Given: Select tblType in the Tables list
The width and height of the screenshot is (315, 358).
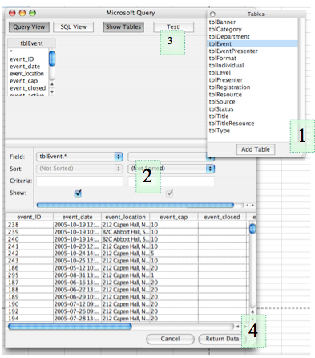Looking at the screenshot, I should click(x=252, y=131).
